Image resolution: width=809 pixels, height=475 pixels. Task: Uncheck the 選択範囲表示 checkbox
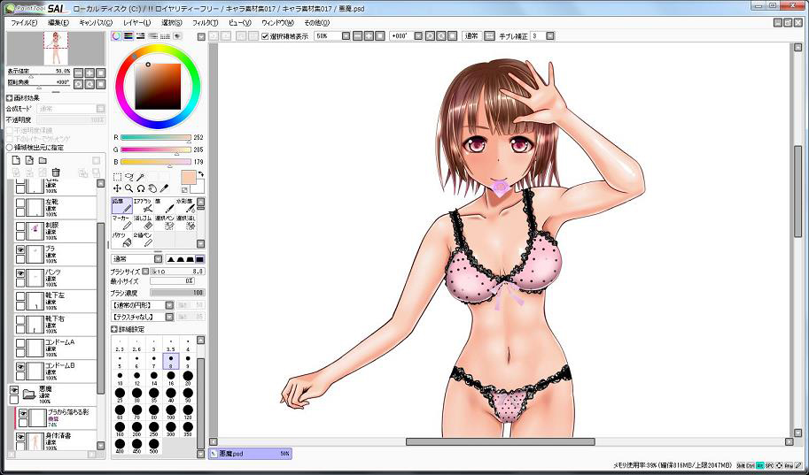(265, 36)
